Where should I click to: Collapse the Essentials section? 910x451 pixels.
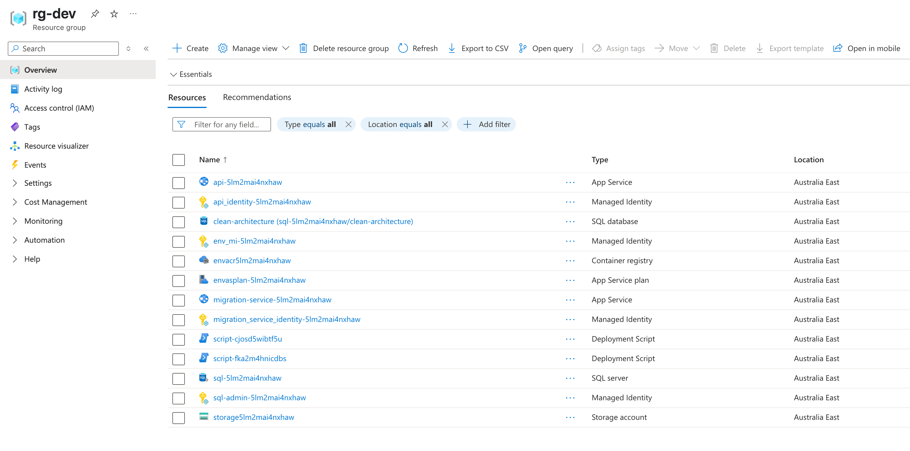pos(191,74)
